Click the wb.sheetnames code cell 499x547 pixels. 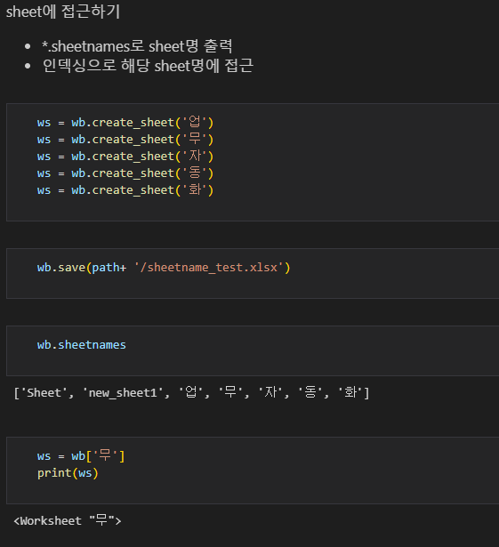253,350
